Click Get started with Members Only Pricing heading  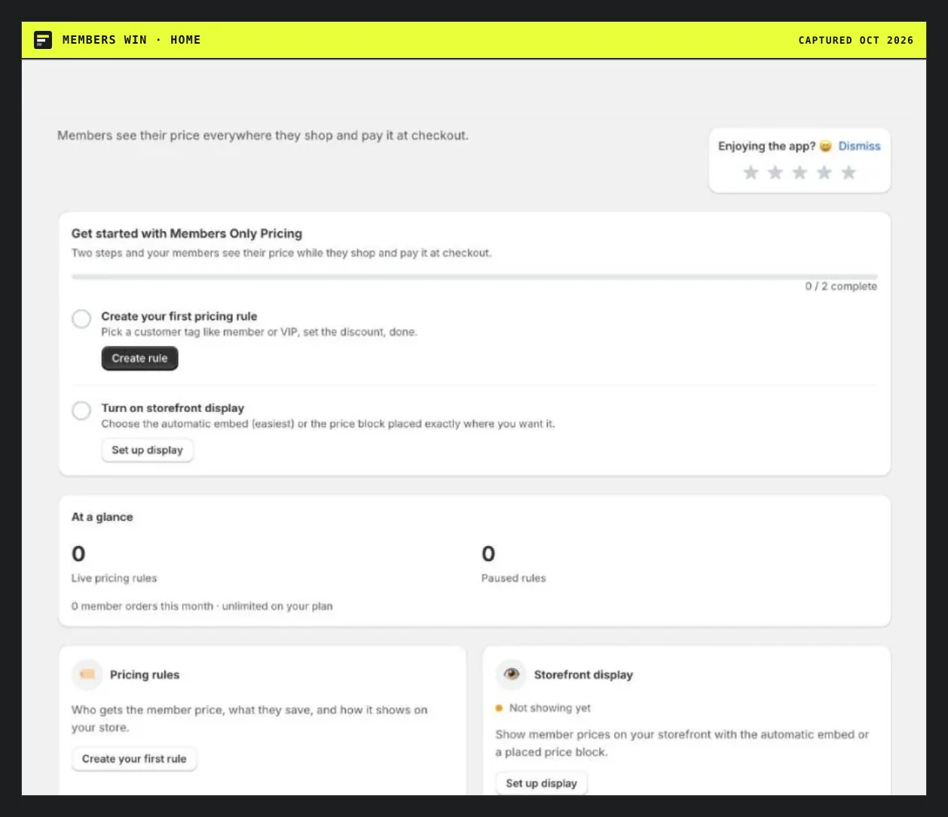pyautogui.click(x=187, y=233)
